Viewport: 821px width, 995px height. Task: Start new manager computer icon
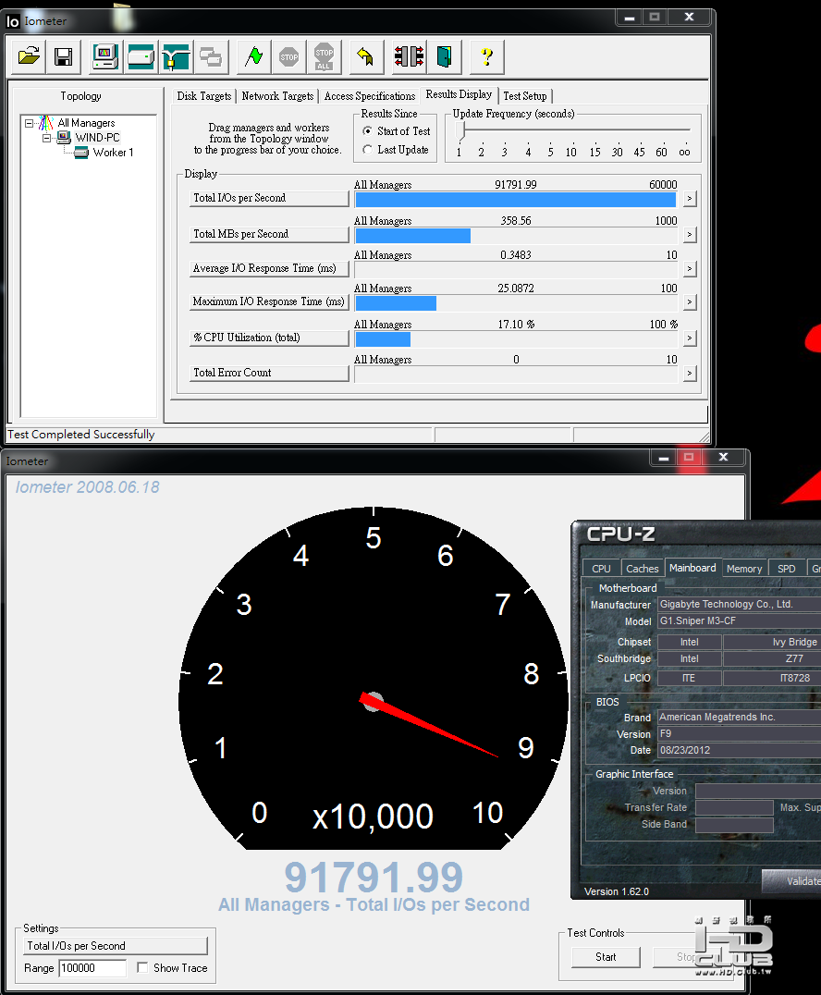105,56
